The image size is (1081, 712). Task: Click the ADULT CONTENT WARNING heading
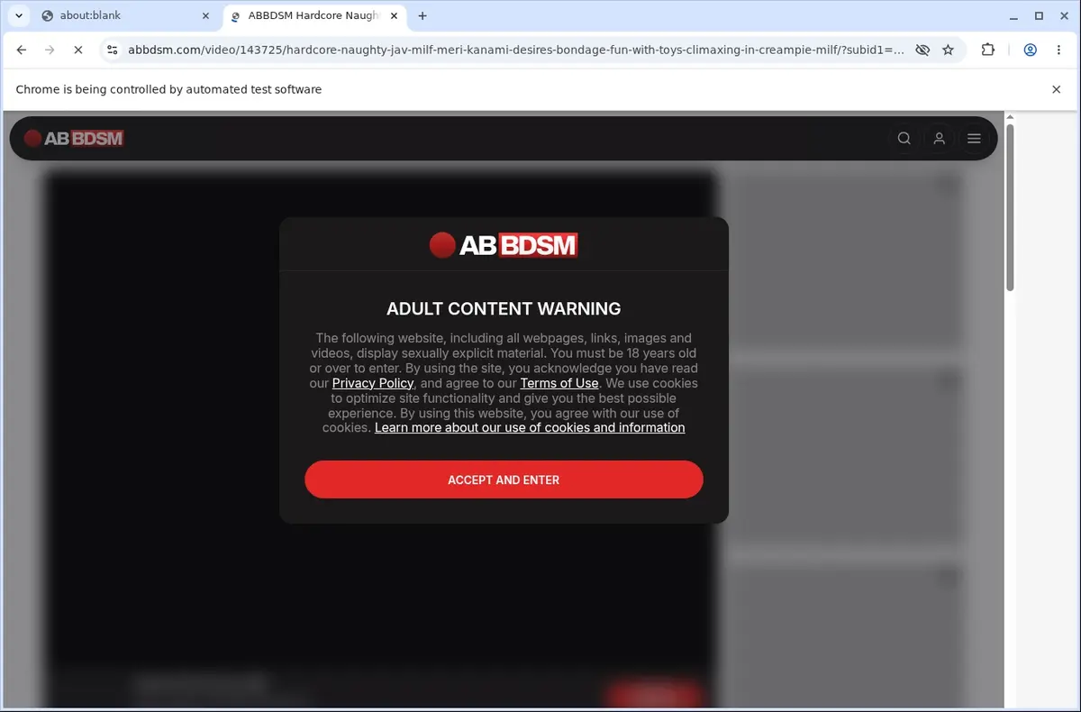coord(504,308)
